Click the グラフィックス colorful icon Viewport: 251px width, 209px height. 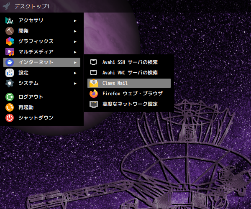pyautogui.click(x=10, y=41)
